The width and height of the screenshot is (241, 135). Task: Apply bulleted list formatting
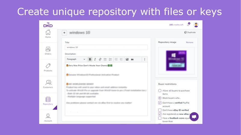pyautogui.click(x=105, y=59)
